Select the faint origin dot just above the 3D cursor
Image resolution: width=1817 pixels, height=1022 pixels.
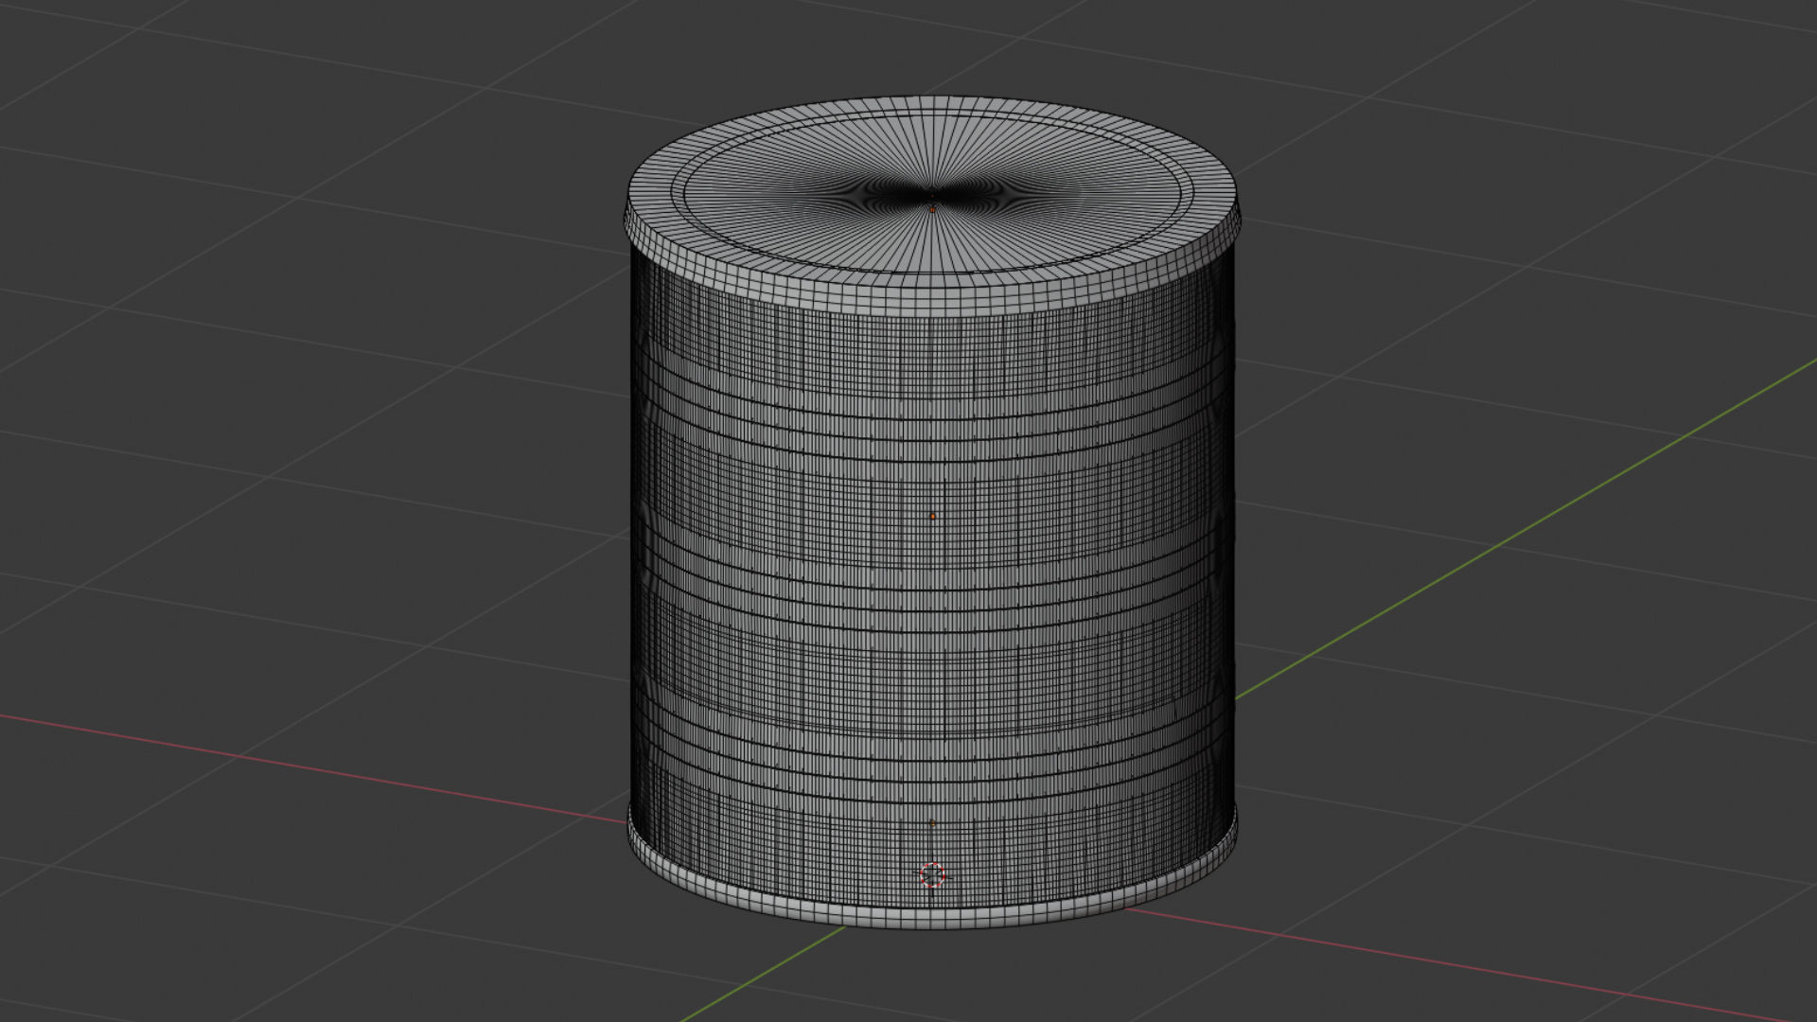[932, 823]
